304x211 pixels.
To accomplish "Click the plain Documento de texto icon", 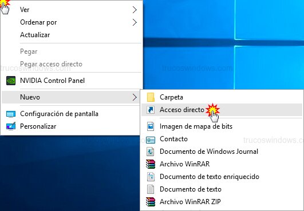I will click(x=151, y=189).
